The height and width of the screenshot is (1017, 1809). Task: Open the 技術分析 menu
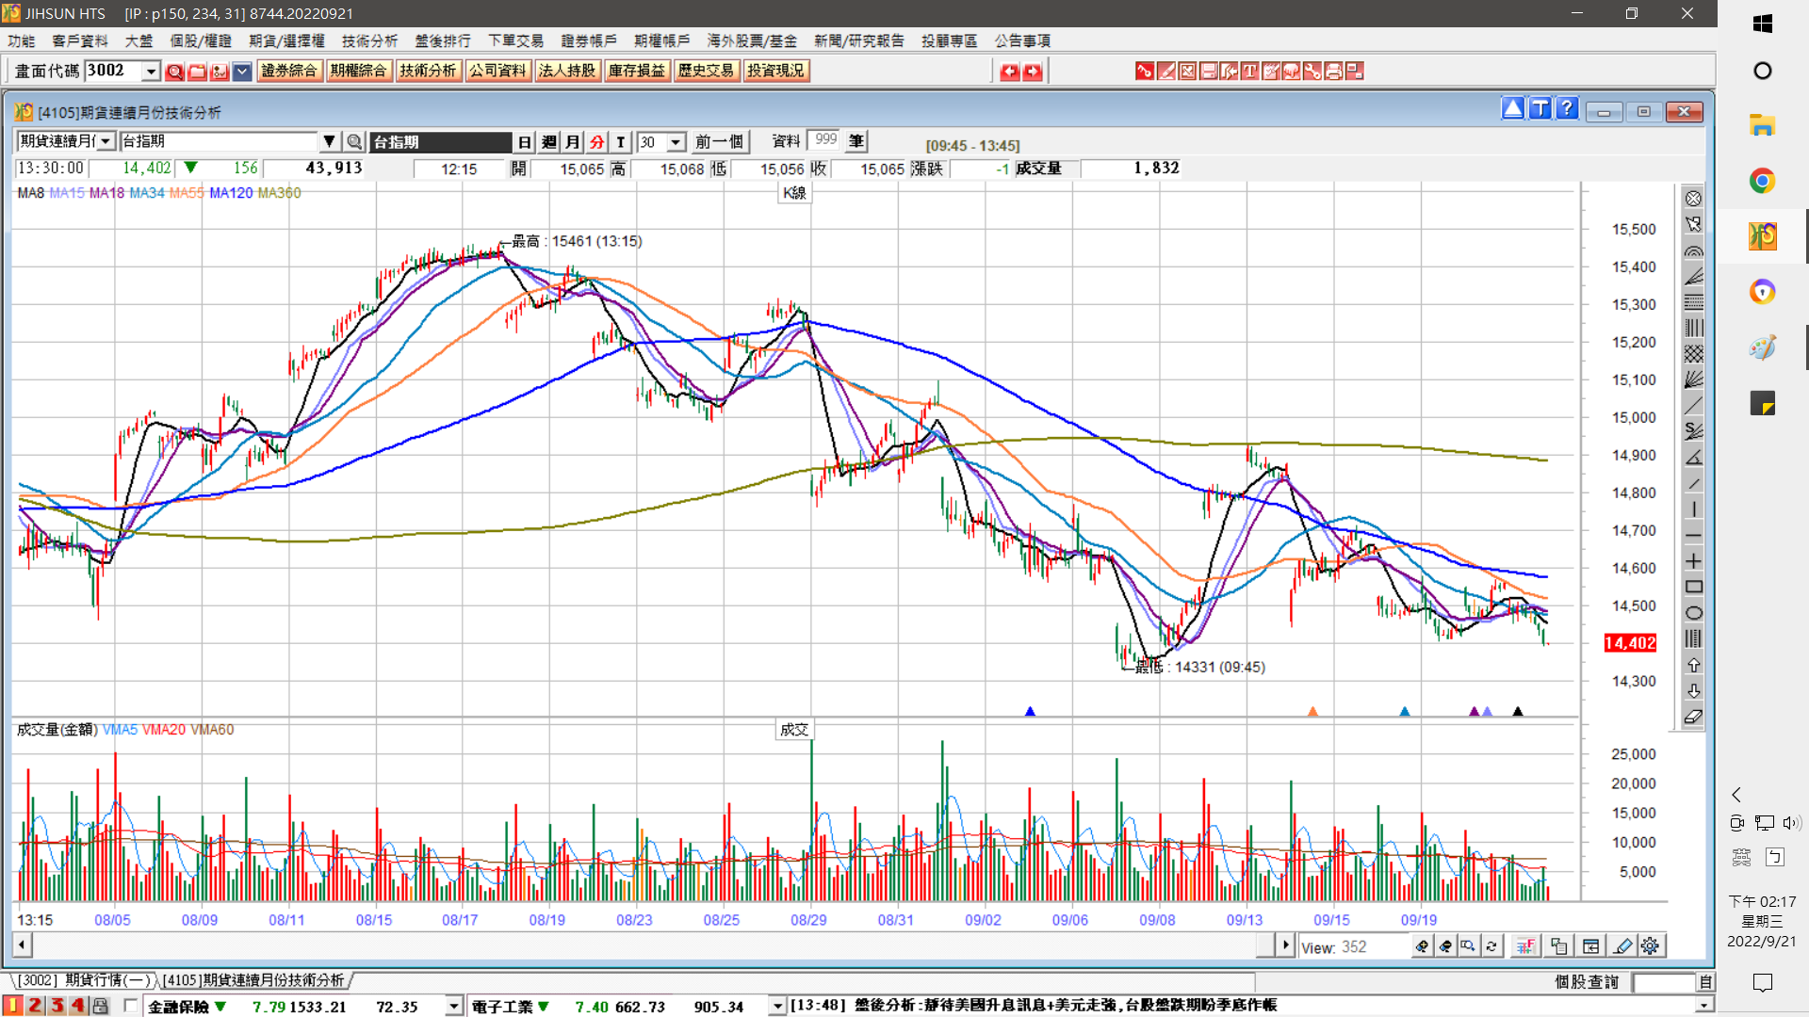pos(369,40)
